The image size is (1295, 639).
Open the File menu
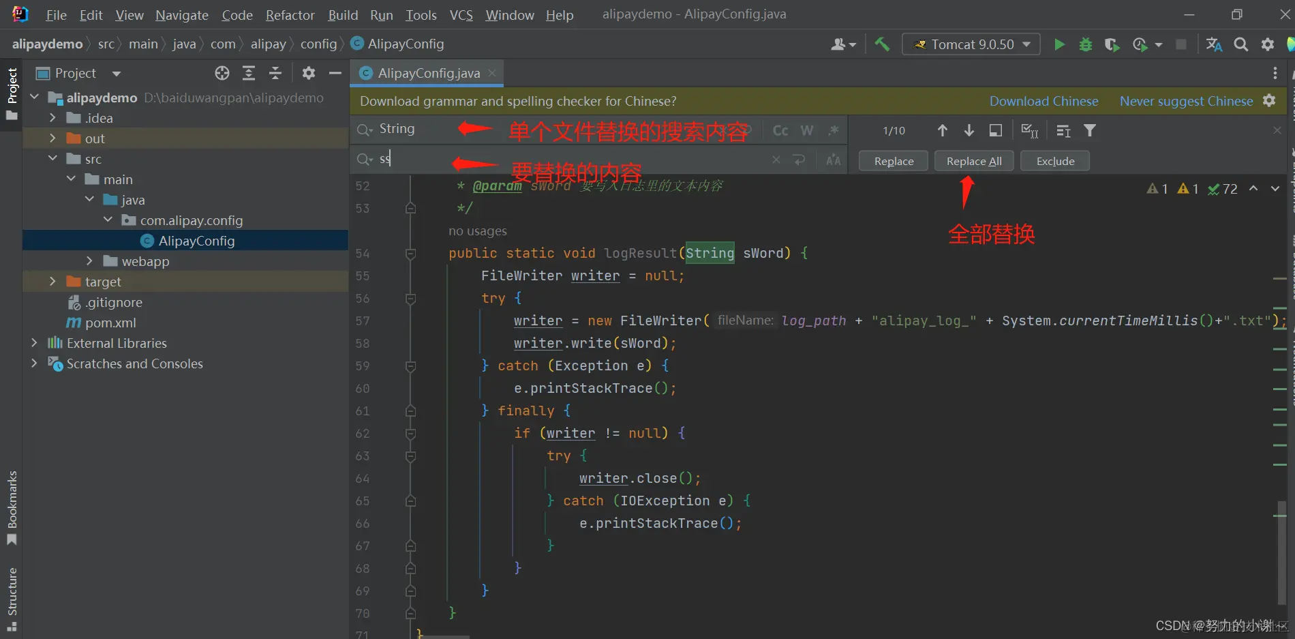(x=56, y=15)
